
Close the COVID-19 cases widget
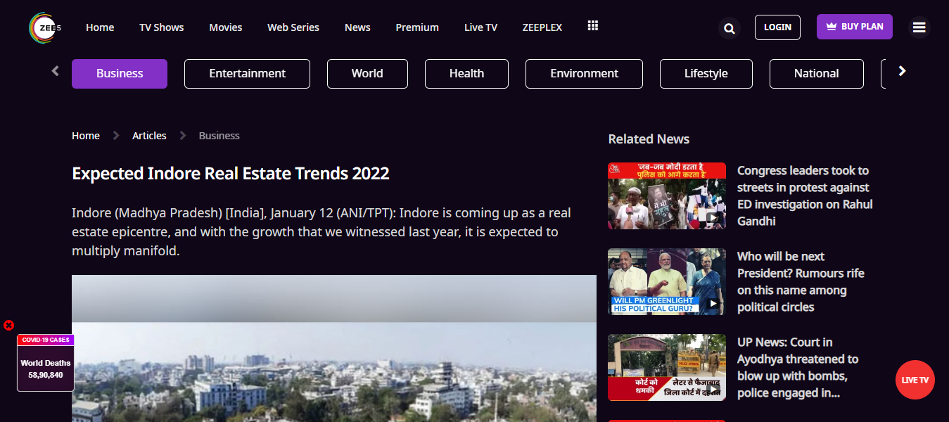pyautogui.click(x=8, y=325)
